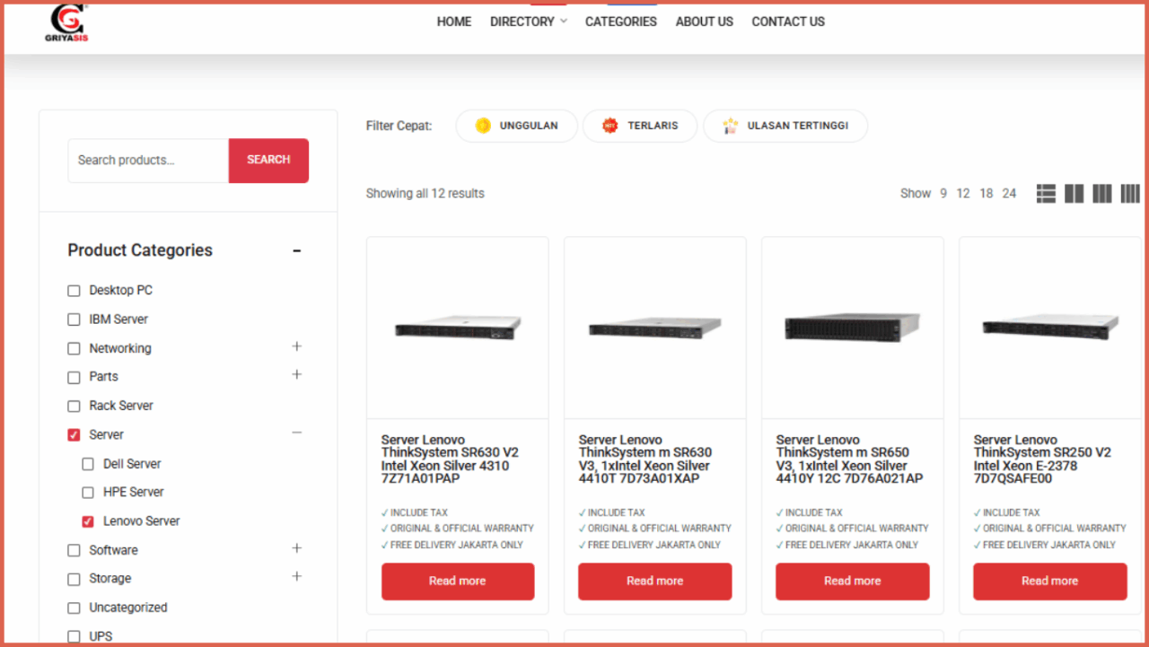
Task: Apply the Unggulan quick filter
Action: (517, 126)
